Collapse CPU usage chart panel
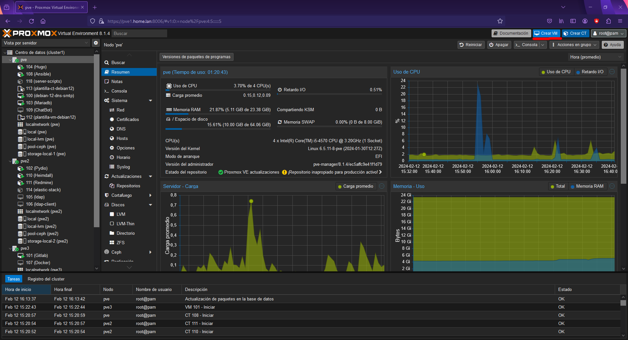628x340 pixels. click(x=612, y=72)
